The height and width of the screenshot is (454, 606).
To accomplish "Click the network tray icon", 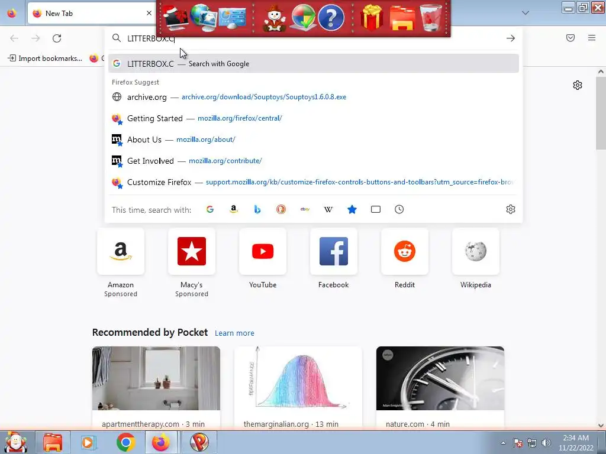I will (532, 443).
